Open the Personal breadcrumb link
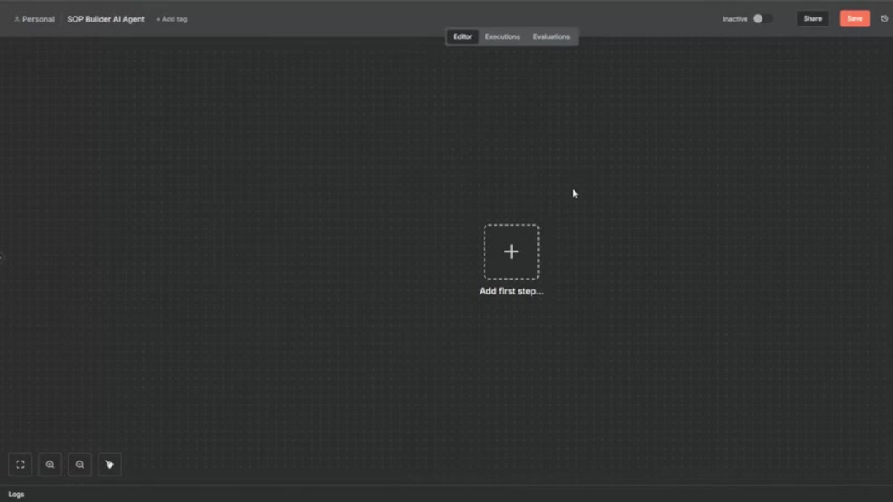 pyautogui.click(x=36, y=18)
